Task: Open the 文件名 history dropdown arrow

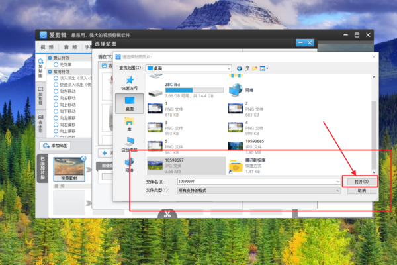Action: (337, 182)
